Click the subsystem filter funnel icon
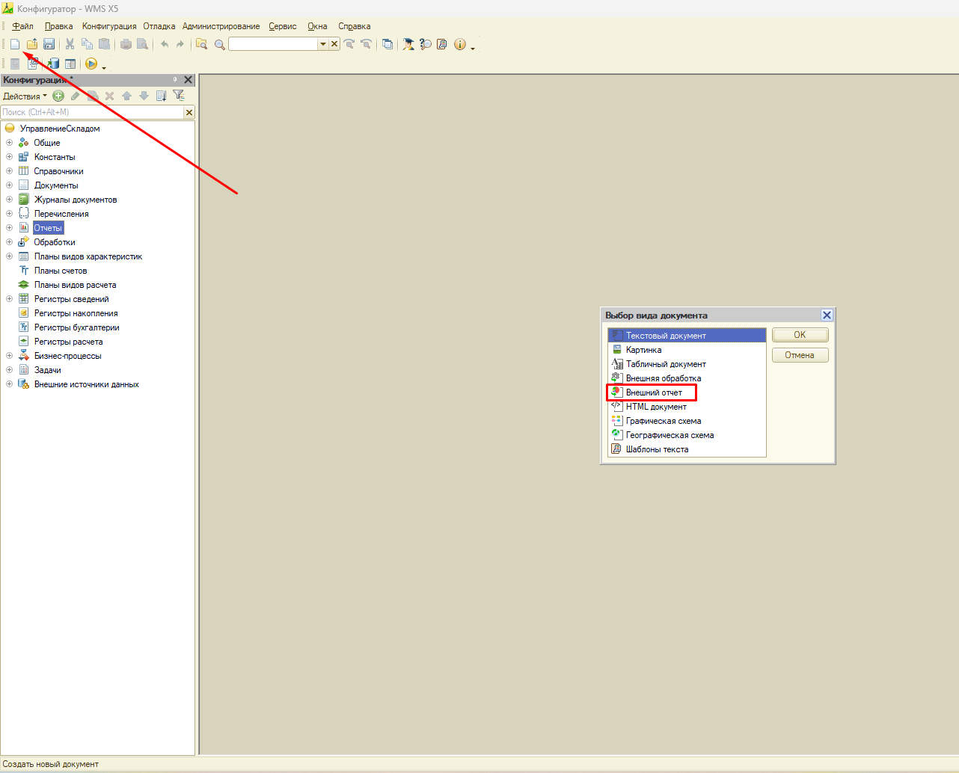The height and width of the screenshot is (773, 959). [x=178, y=95]
